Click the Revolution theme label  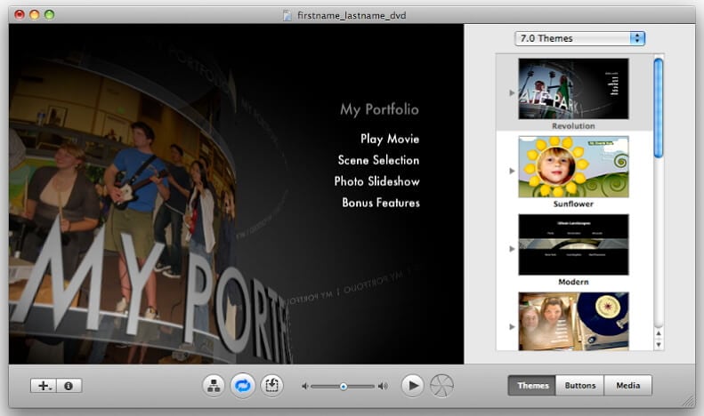(x=573, y=126)
